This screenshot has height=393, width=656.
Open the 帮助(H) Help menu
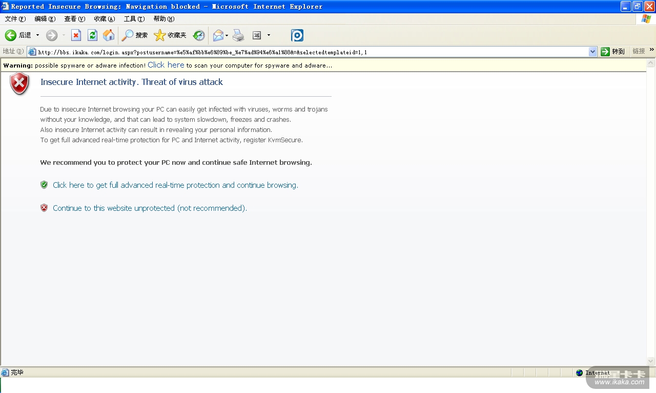point(164,19)
